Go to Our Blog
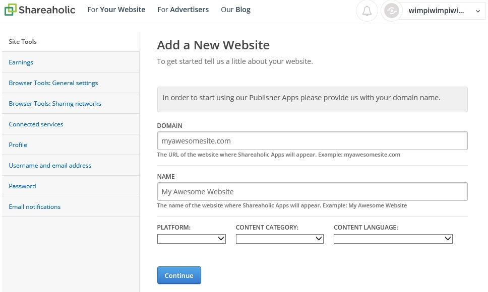Viewport: 488px width, 292px height. tap(235, 10)
